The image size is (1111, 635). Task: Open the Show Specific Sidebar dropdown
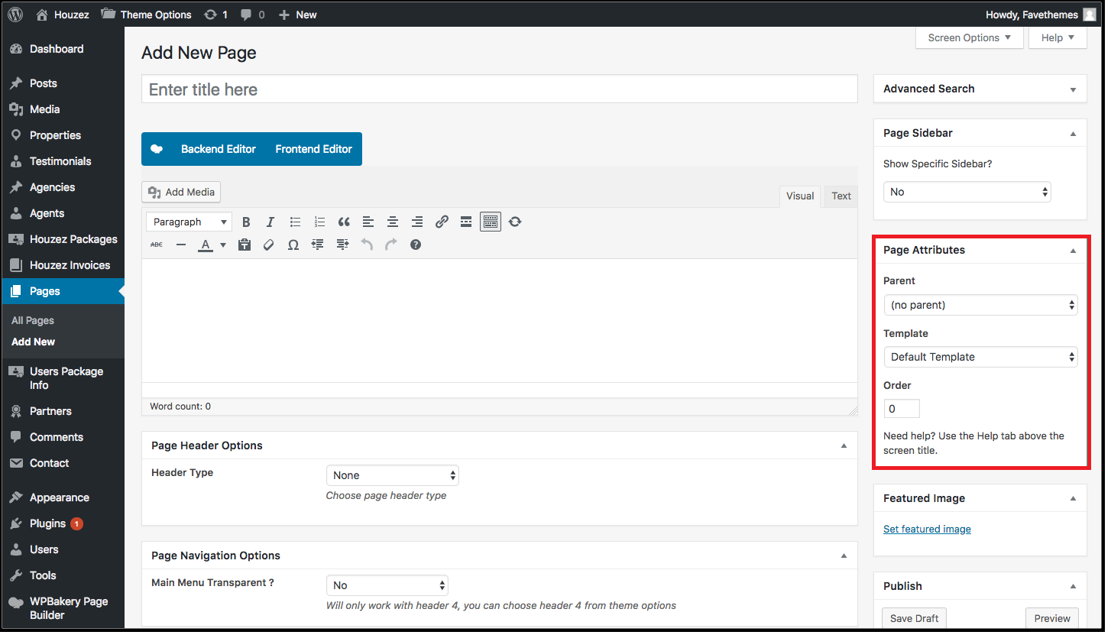click(967, 192)
